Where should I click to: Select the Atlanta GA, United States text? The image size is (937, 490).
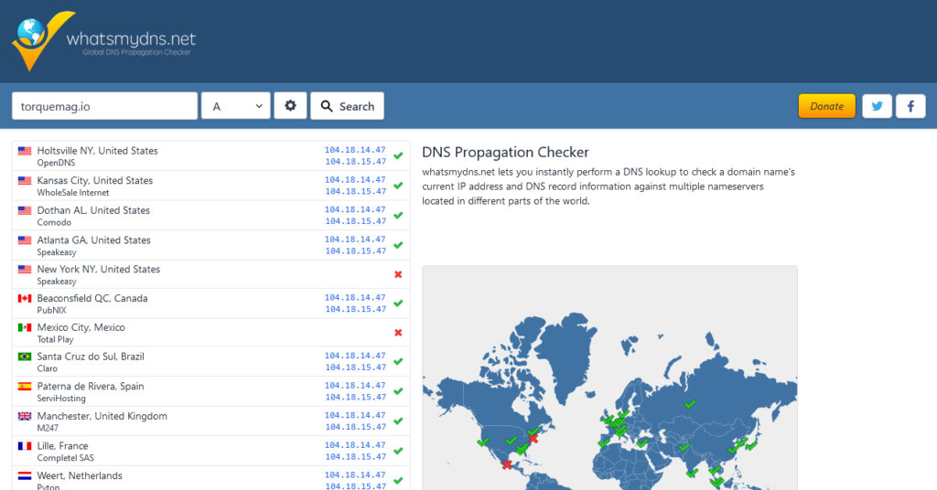tap(94, 240)
